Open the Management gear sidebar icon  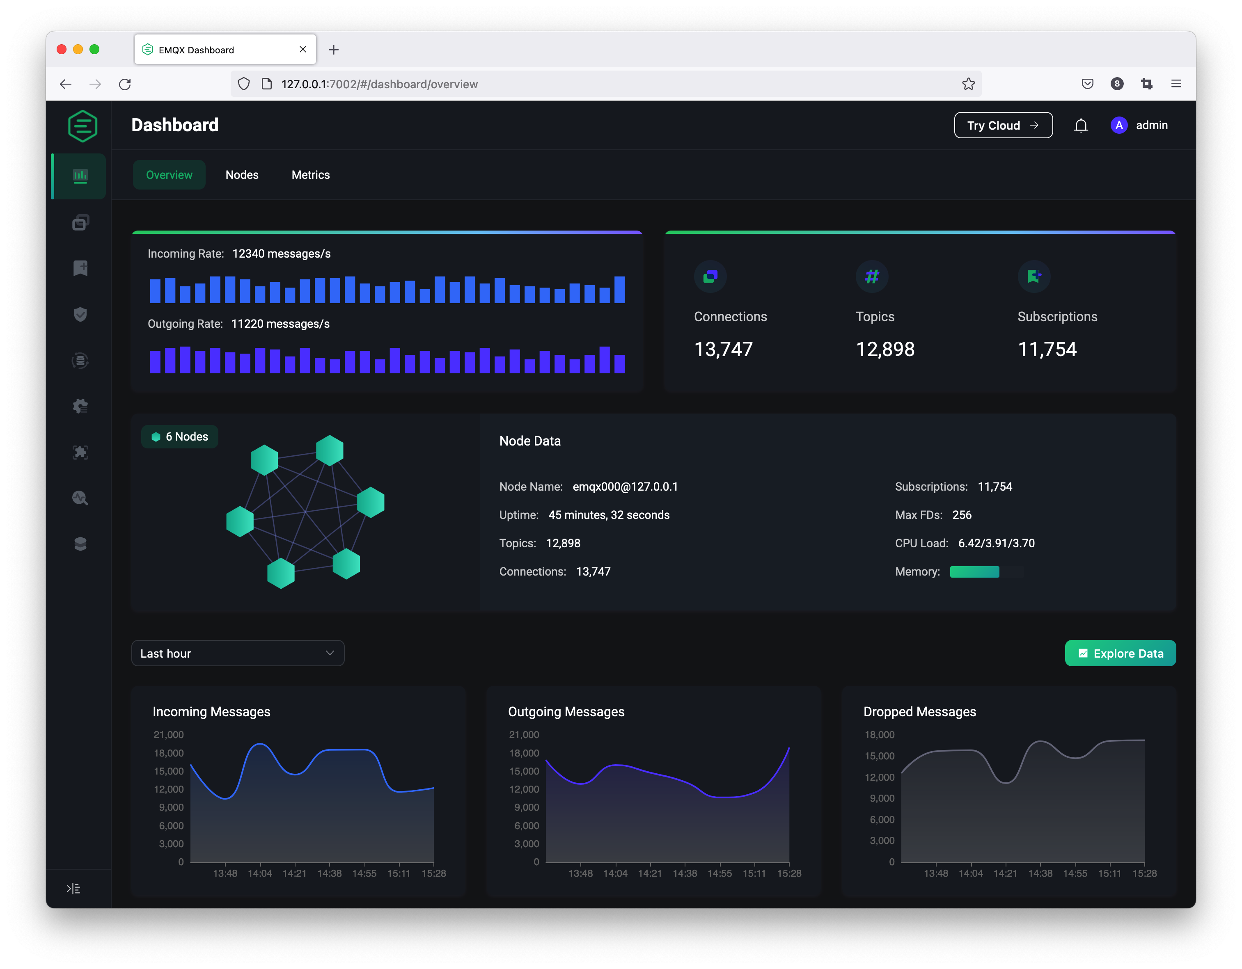(80, 406)
